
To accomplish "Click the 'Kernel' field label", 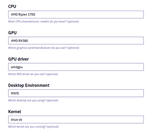I will pyautogui.click(x=15, y=112).
